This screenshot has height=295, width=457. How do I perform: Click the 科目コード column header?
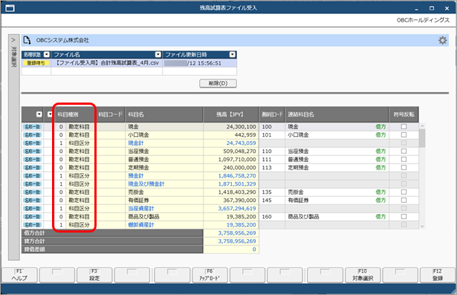pos(111,114)
